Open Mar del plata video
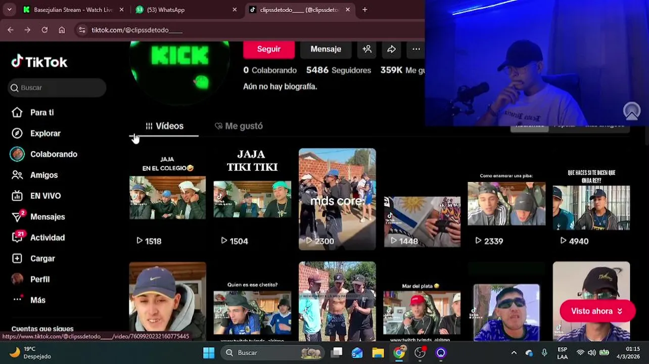Image resolution: width=649 pixels, height=364 pixels. [x=422, y=301]
